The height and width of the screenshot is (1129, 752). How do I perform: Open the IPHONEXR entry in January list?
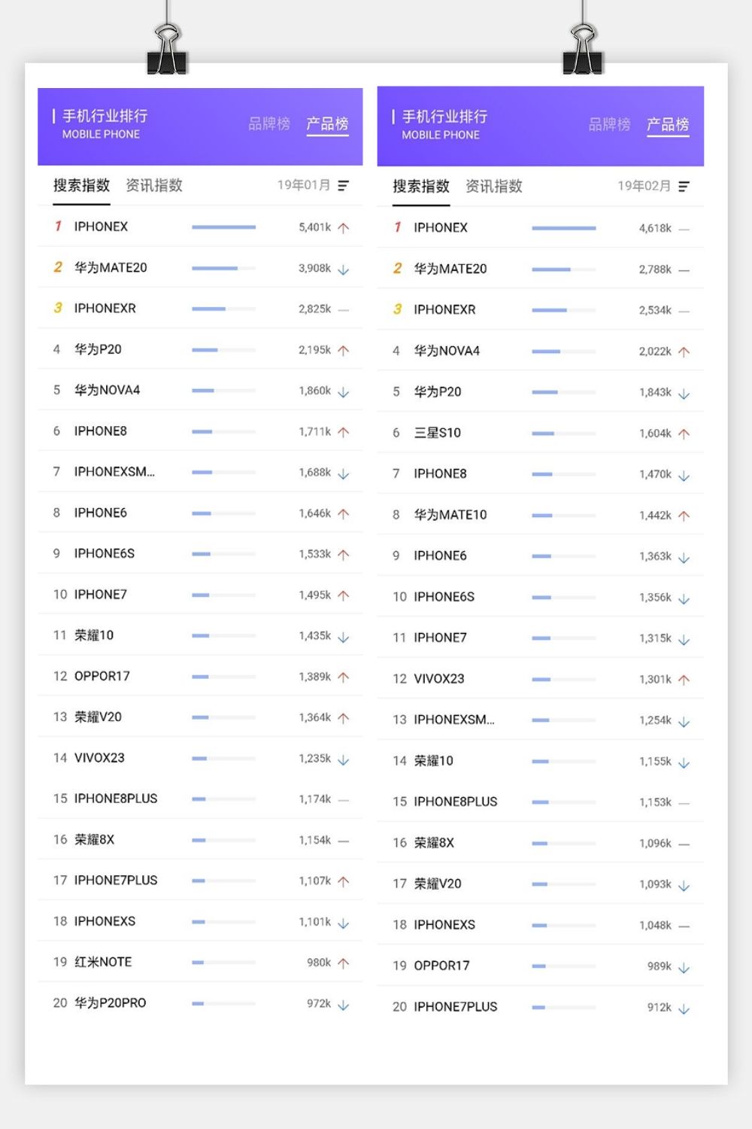point(105,309)
